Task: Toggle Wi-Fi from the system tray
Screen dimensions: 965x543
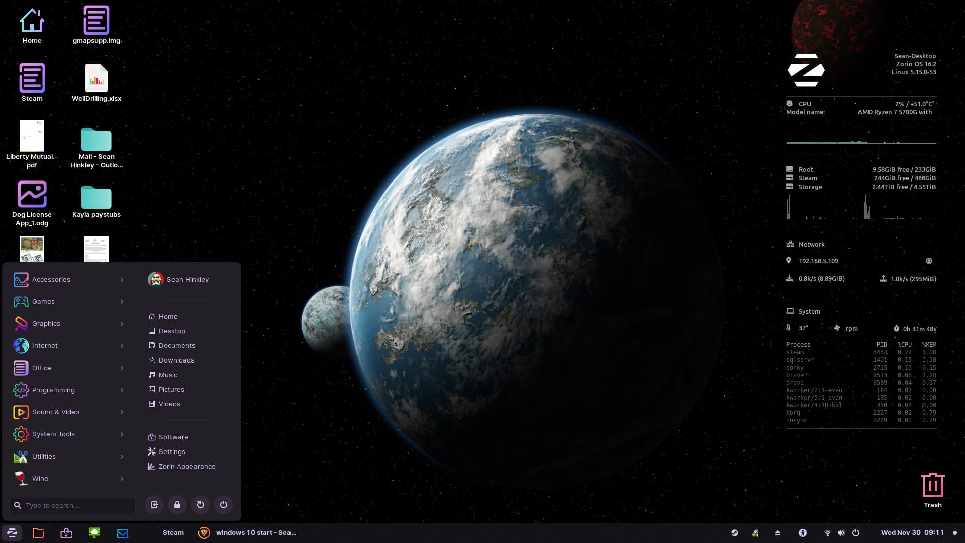Action: [827, 532]
